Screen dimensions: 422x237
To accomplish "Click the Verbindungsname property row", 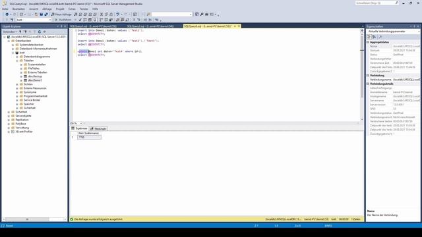I will pyautogui.click(x=393, y=80).
